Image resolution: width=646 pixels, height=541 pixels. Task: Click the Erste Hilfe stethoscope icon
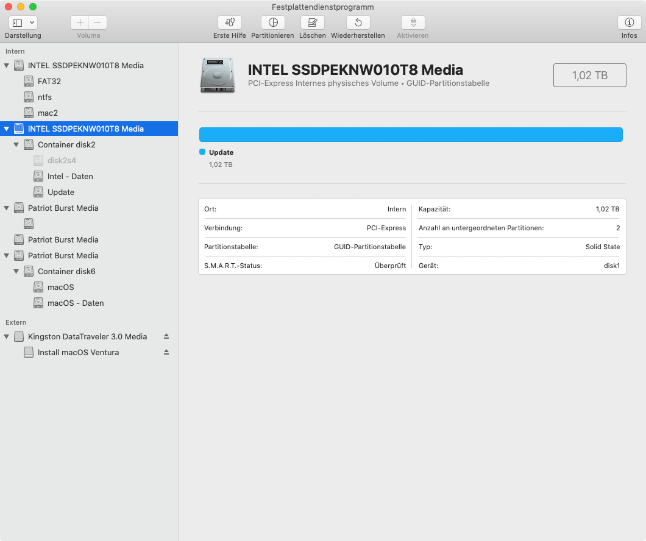coord(230,23)
